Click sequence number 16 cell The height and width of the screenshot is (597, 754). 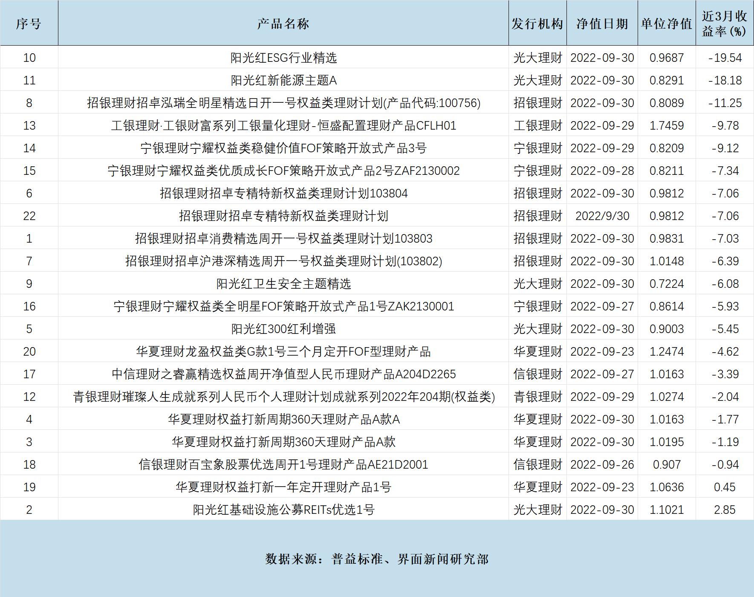[x=29, y=306]
